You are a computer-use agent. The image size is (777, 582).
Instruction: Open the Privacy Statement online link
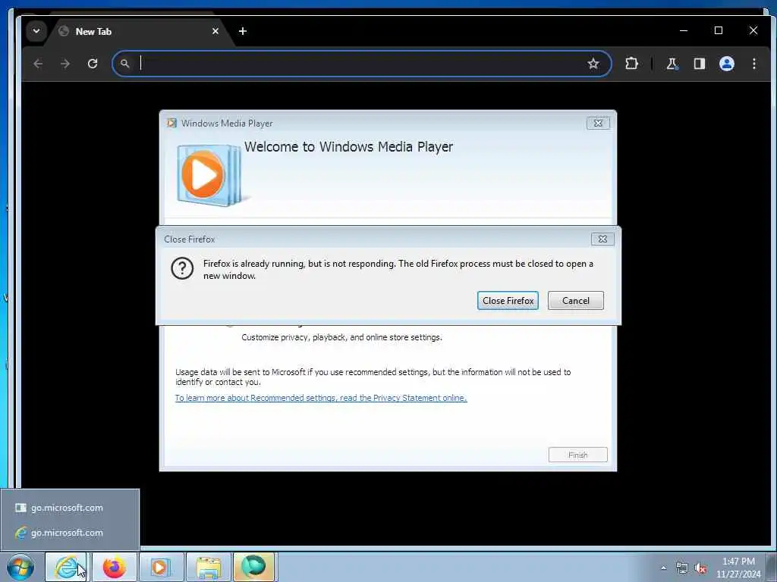(321, 398)
